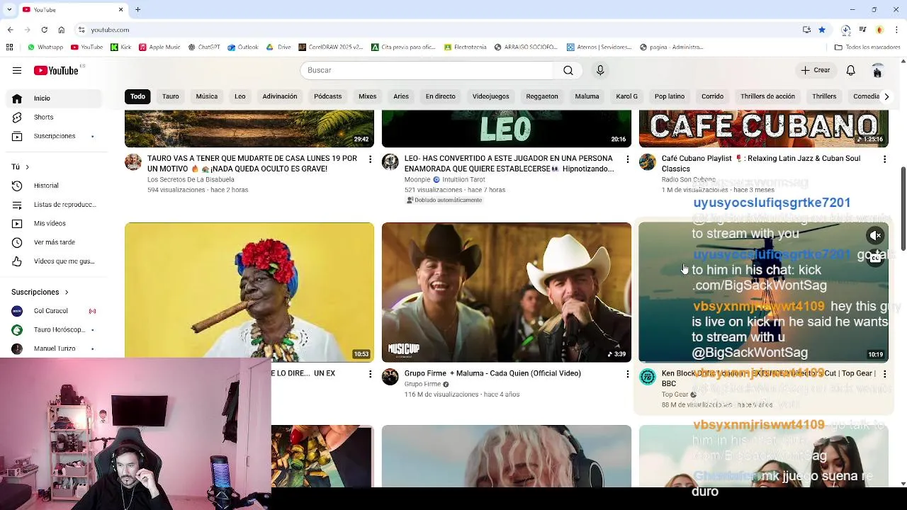
Task: Start voice search with microphone icon
Action: pos(600,70)
